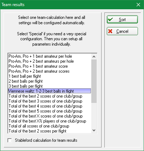Choose 'Total of the best 4 scores of one club/group'
The image size is (144, 151).
(x=50, y=106)
